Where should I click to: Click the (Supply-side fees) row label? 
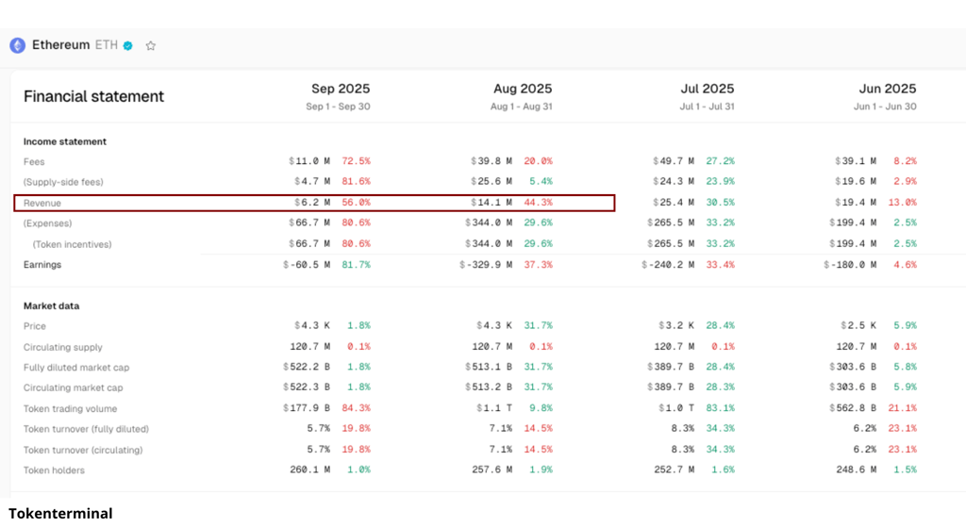63,182
